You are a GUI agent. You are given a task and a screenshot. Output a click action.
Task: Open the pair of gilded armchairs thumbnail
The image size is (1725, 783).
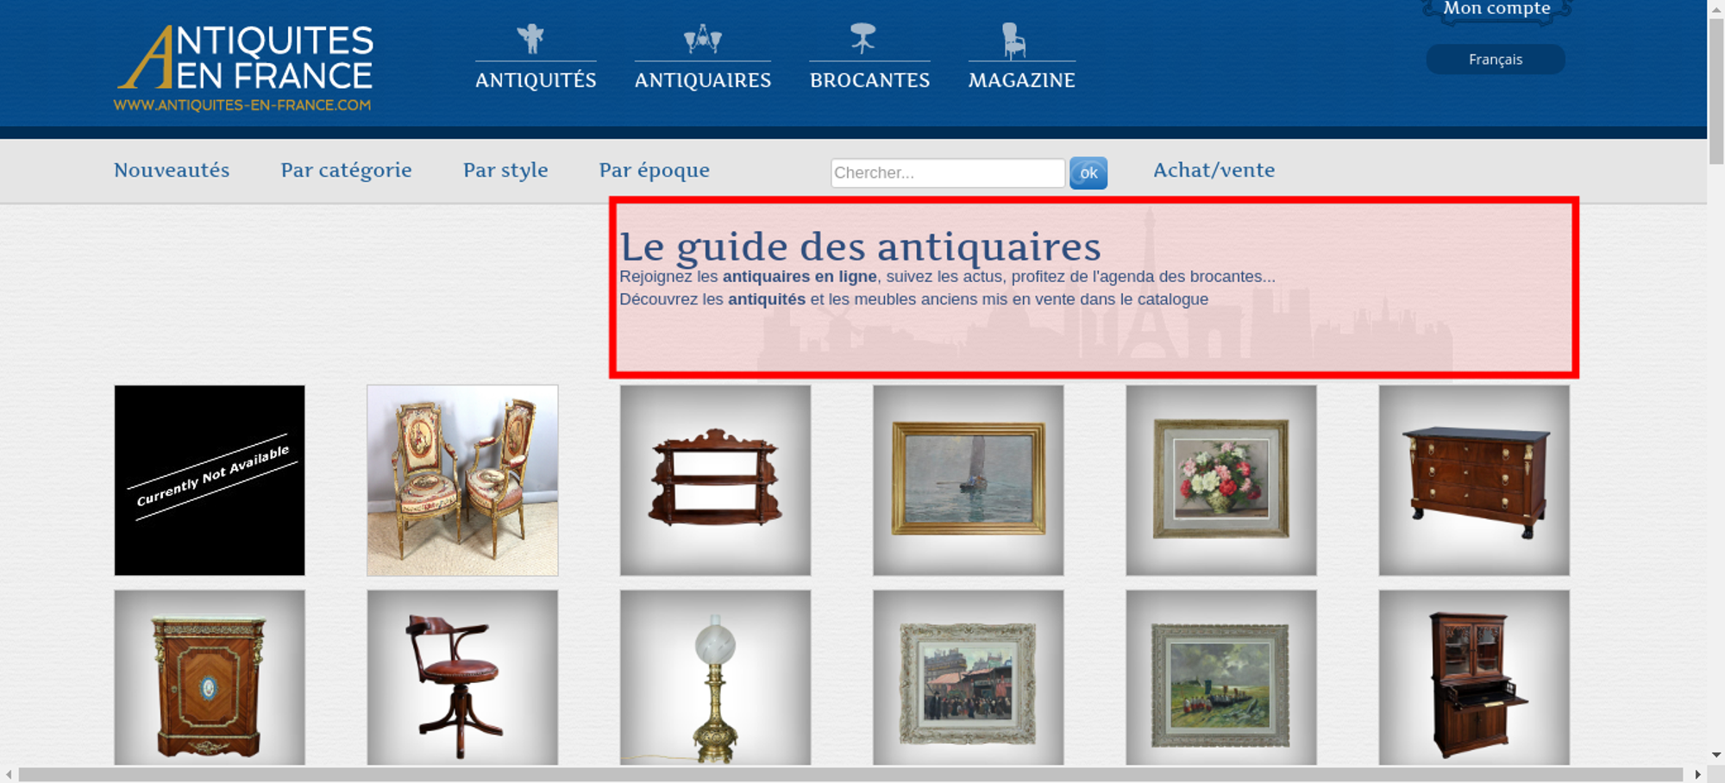[x=462, y=480]
